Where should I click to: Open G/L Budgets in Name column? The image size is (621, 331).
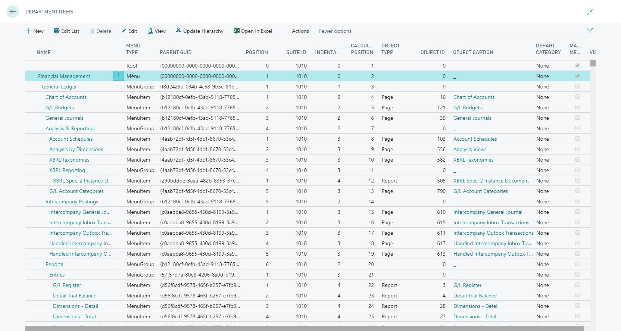pyautogui.click(x=60, y=107)
